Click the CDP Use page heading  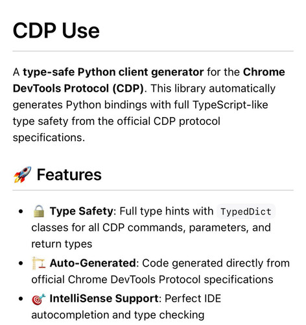tap(56, 31)
